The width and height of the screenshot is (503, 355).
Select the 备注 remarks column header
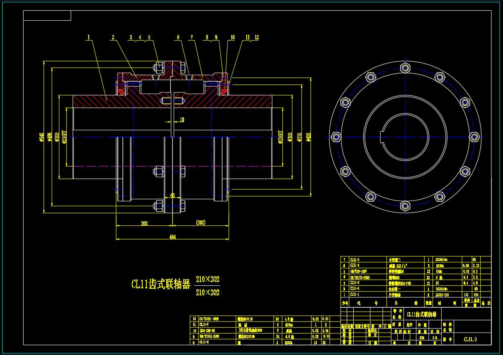pyautogui.click(x=486, y=303)
